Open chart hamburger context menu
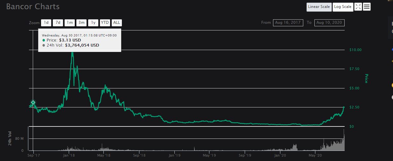 367,7
